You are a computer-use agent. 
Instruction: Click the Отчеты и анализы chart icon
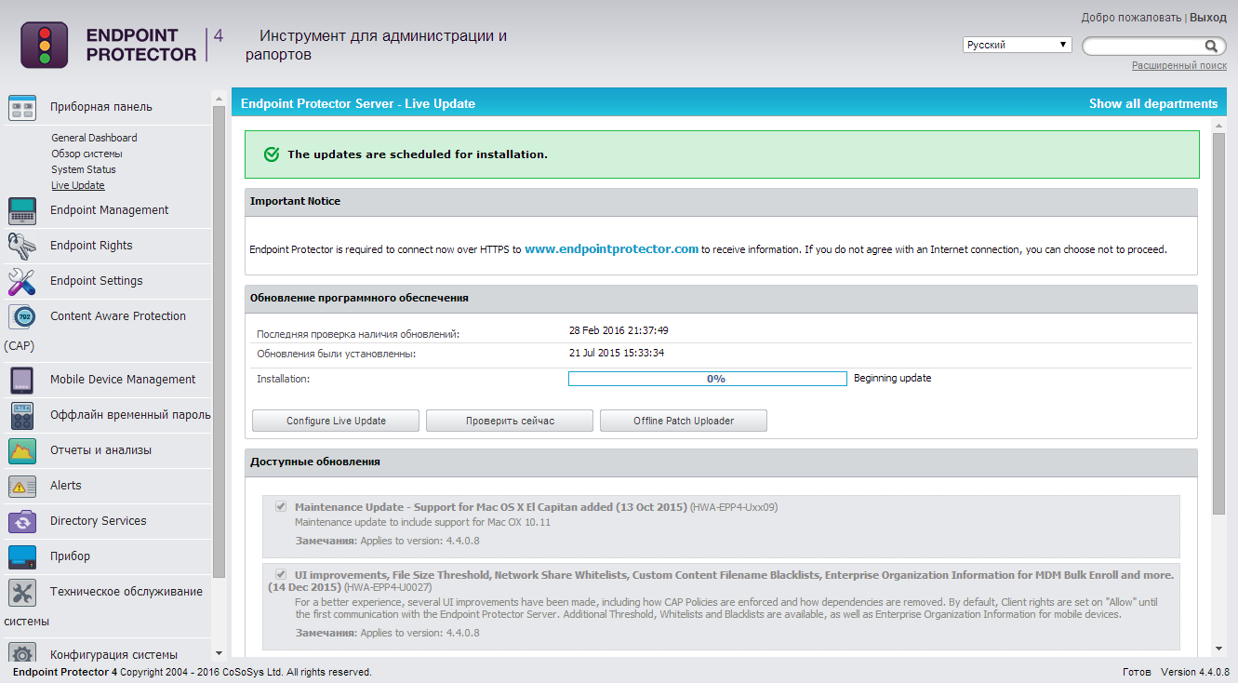pyautogui.click(x=22, y=451)
